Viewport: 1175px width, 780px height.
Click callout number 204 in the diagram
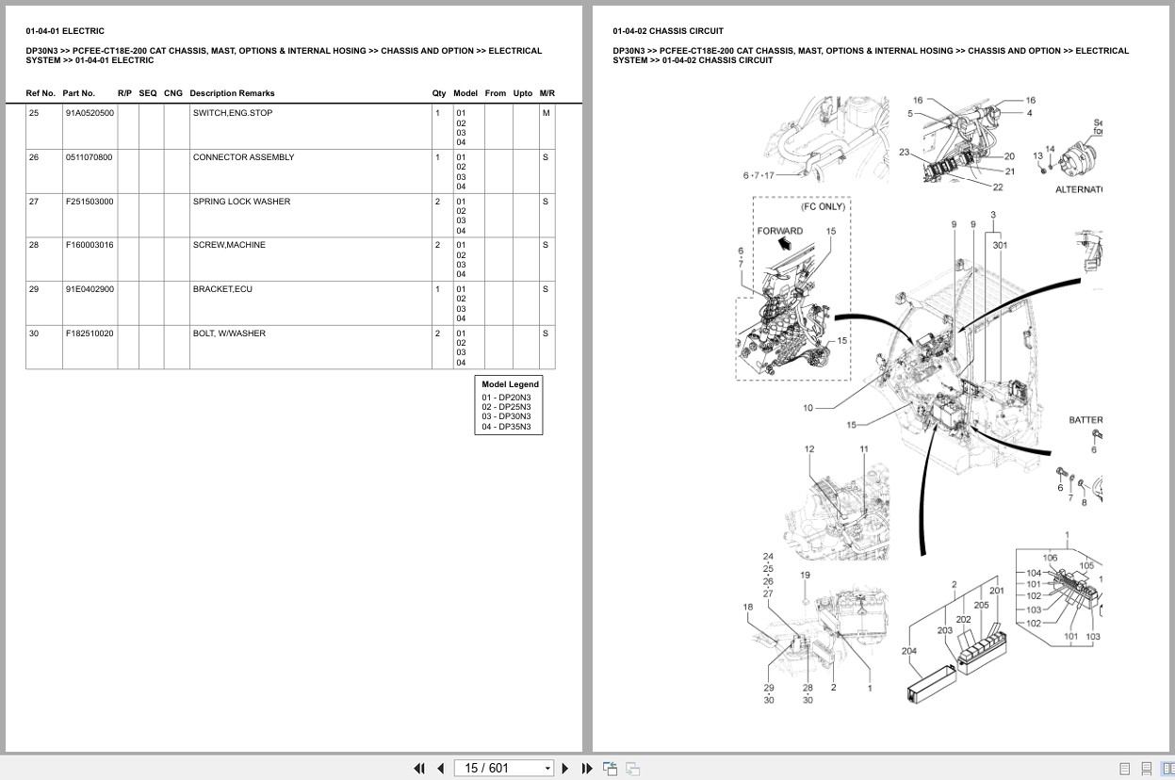click(x=908, y=651)
